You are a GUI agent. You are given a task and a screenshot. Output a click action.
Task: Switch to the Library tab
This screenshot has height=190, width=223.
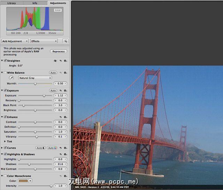11,3
